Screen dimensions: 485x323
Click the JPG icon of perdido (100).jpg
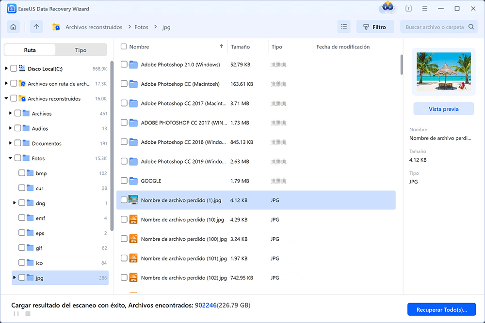[x=133, y=239]
